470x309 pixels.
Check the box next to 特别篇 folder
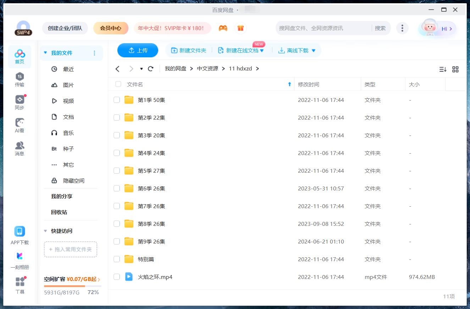pos(117,259)
